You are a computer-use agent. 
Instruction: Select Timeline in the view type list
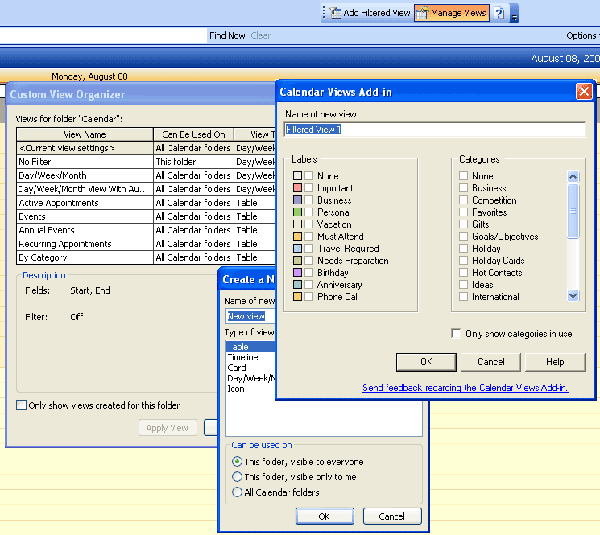point(242,357)
